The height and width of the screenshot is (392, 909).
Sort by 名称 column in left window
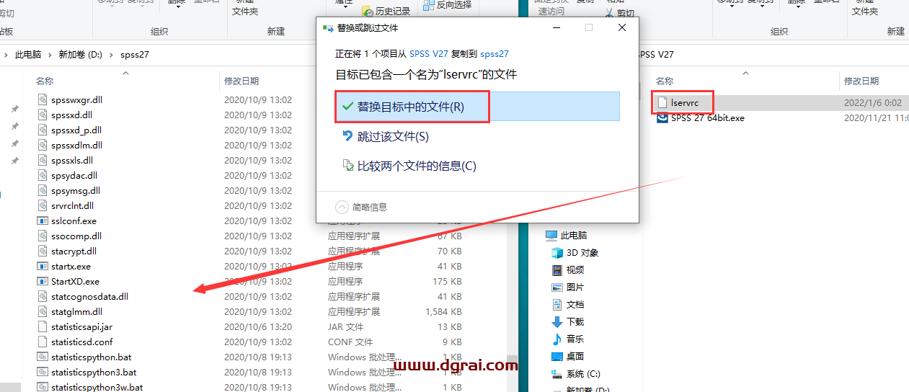tap(45, 81)
